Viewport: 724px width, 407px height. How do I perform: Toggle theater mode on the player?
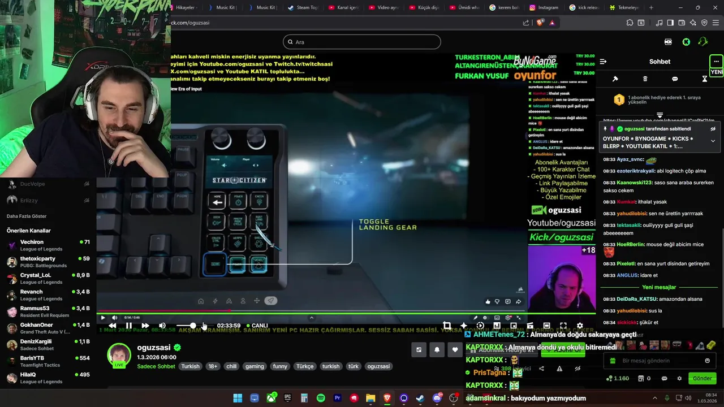coord(546,326)
